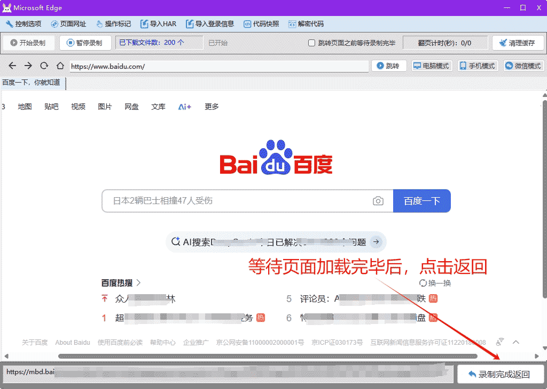
Task: Click the 百度一下 search button
Action: pos(422,201)
